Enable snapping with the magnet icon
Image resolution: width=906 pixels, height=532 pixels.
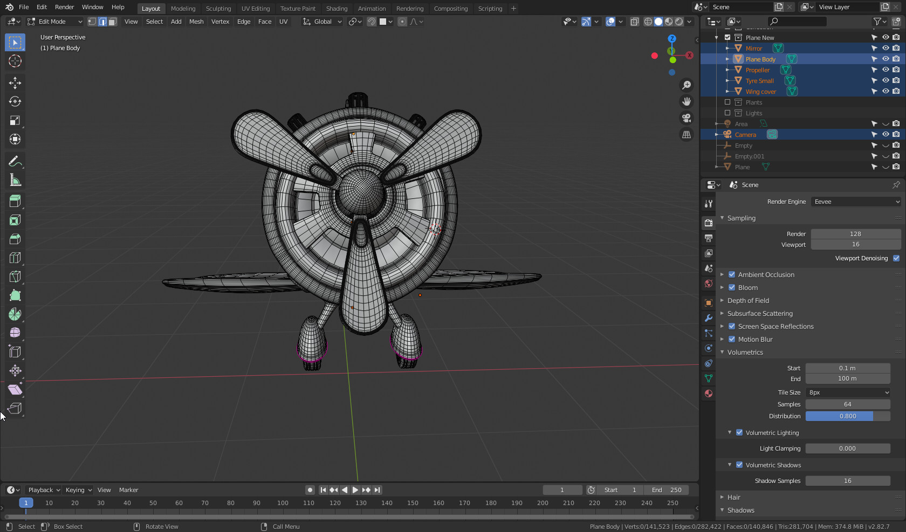coord(371,22)
